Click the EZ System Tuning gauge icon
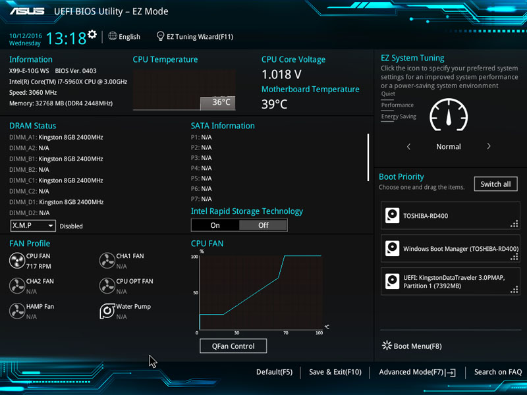This screenshot has height=395, width=527. click(449, 115)
